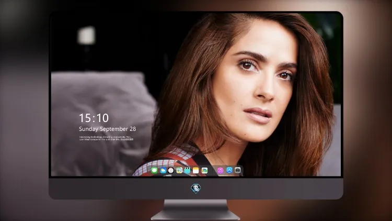Open the Photos gallery app in the dock
This screenshot has height=221, width=392.
[x=204, y=171]
